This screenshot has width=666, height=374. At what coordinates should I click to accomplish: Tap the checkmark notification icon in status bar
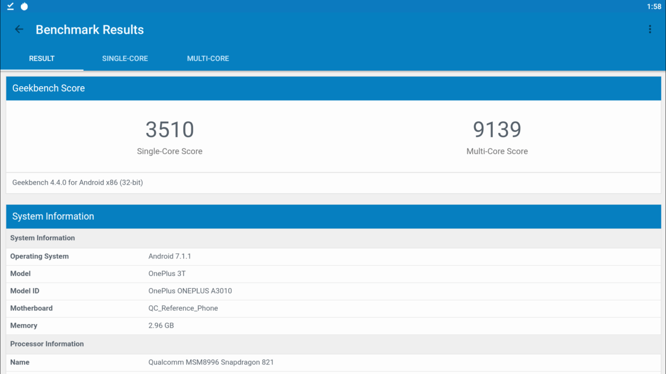coord(10,7)
